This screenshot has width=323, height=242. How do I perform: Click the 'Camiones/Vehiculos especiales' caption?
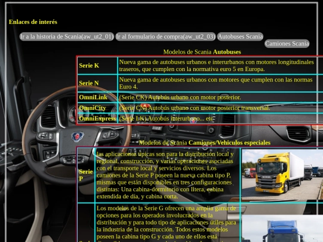(x=229, y=143)
